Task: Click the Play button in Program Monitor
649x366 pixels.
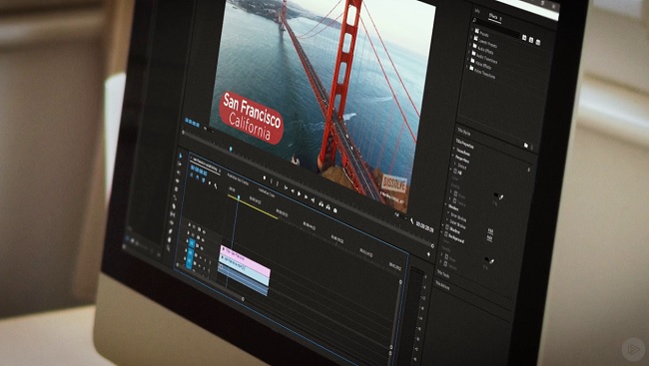Action: [x=299, y=193]
